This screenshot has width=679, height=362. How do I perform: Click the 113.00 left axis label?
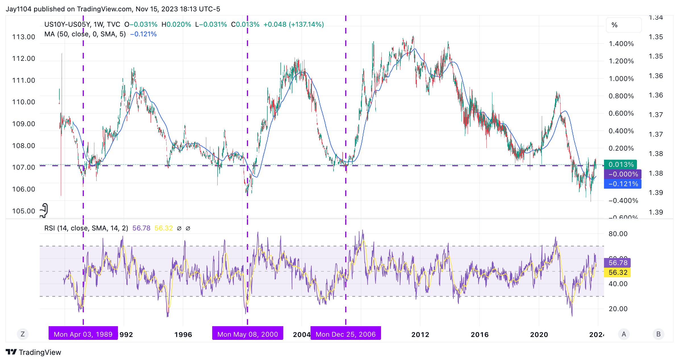(24, 37)
